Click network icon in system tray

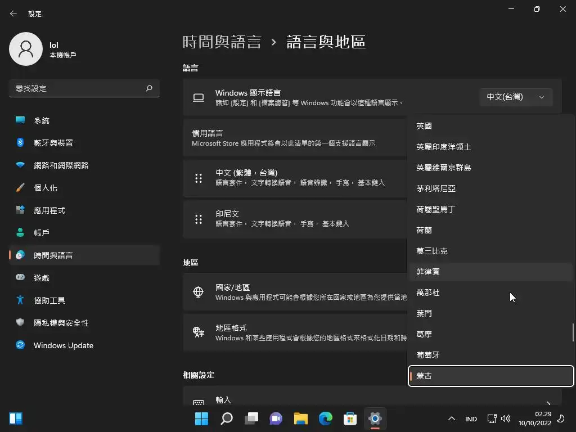[x=492, y=418]
